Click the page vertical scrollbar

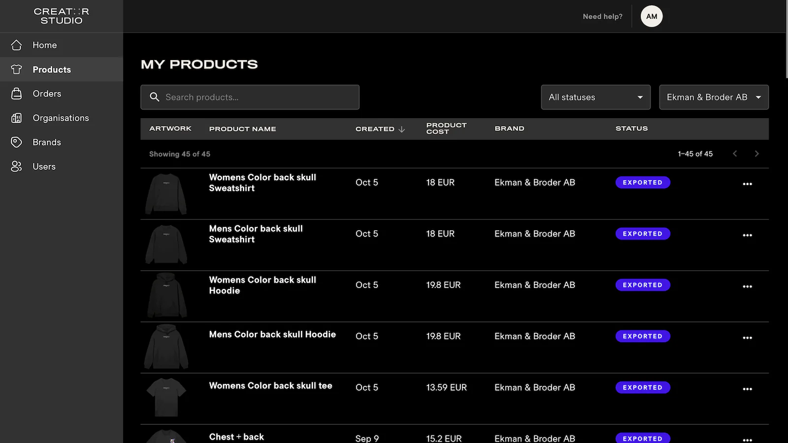tap(787, 39)
